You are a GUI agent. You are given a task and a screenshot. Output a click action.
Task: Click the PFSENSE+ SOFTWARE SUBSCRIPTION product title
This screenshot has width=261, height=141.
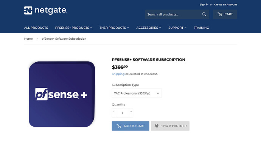point(148,60)
